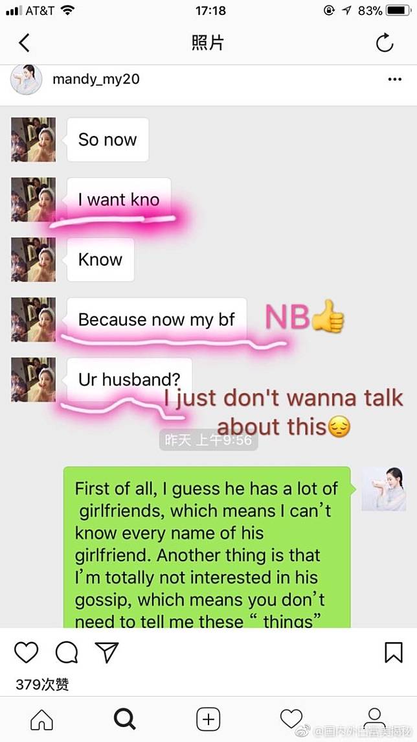
Task: Open mandy_my20 username link
Action: tap(96, 79)
